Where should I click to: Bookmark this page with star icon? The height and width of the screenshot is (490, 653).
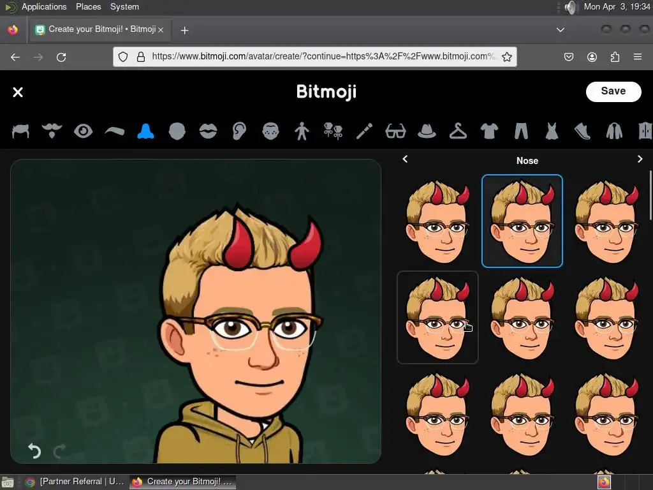507,57
